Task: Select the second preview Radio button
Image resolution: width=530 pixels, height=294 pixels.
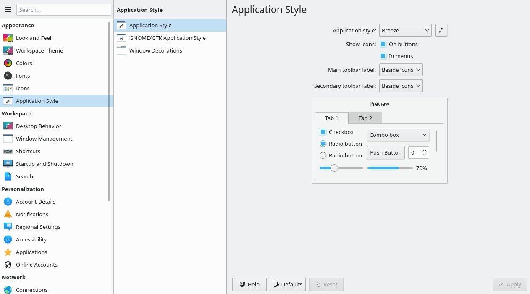Action: click(323, 155)
